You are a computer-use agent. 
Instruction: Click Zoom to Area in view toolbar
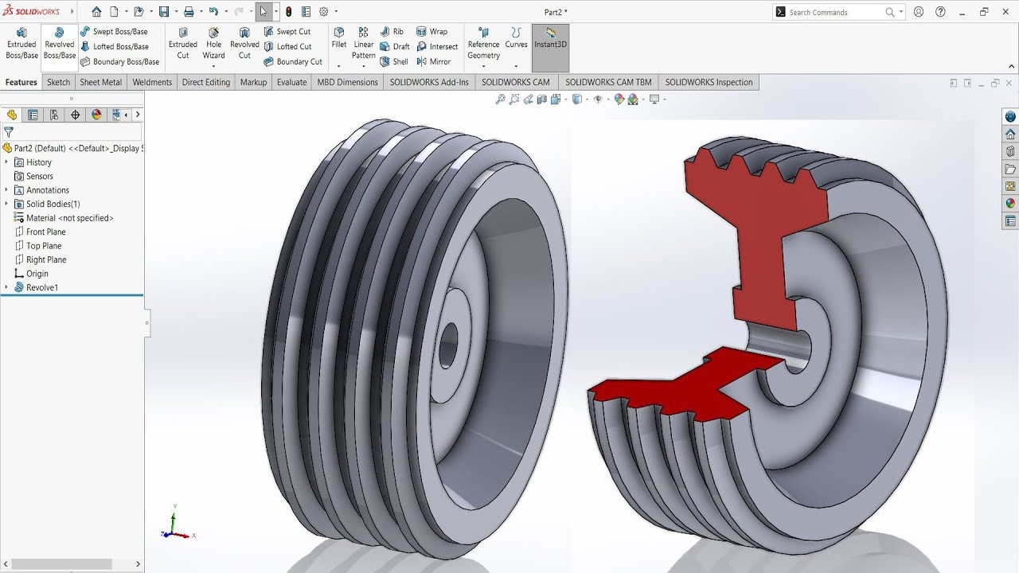514,99
